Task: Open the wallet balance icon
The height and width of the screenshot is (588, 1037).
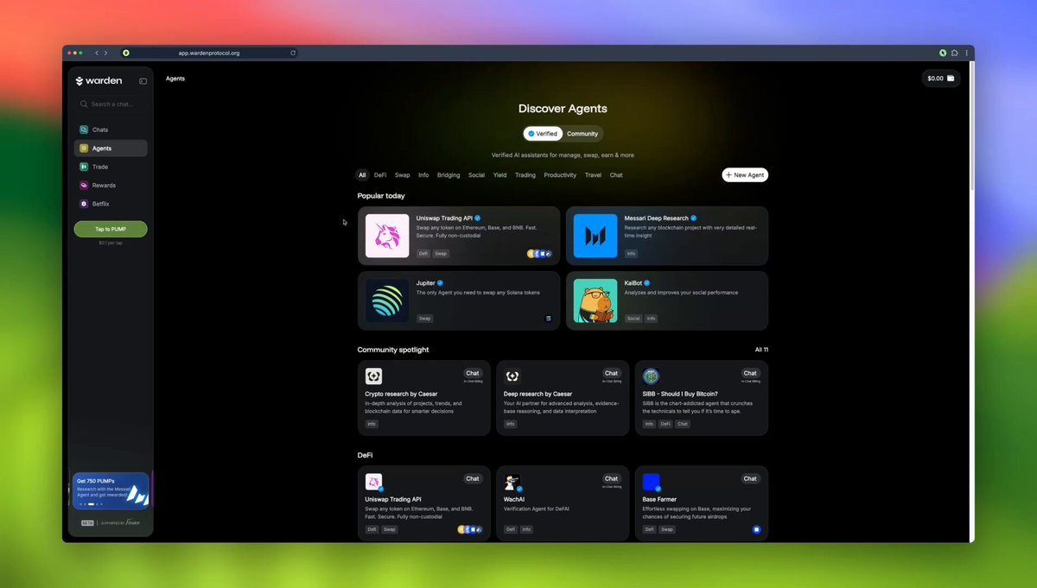Action: tap(951, 79)
